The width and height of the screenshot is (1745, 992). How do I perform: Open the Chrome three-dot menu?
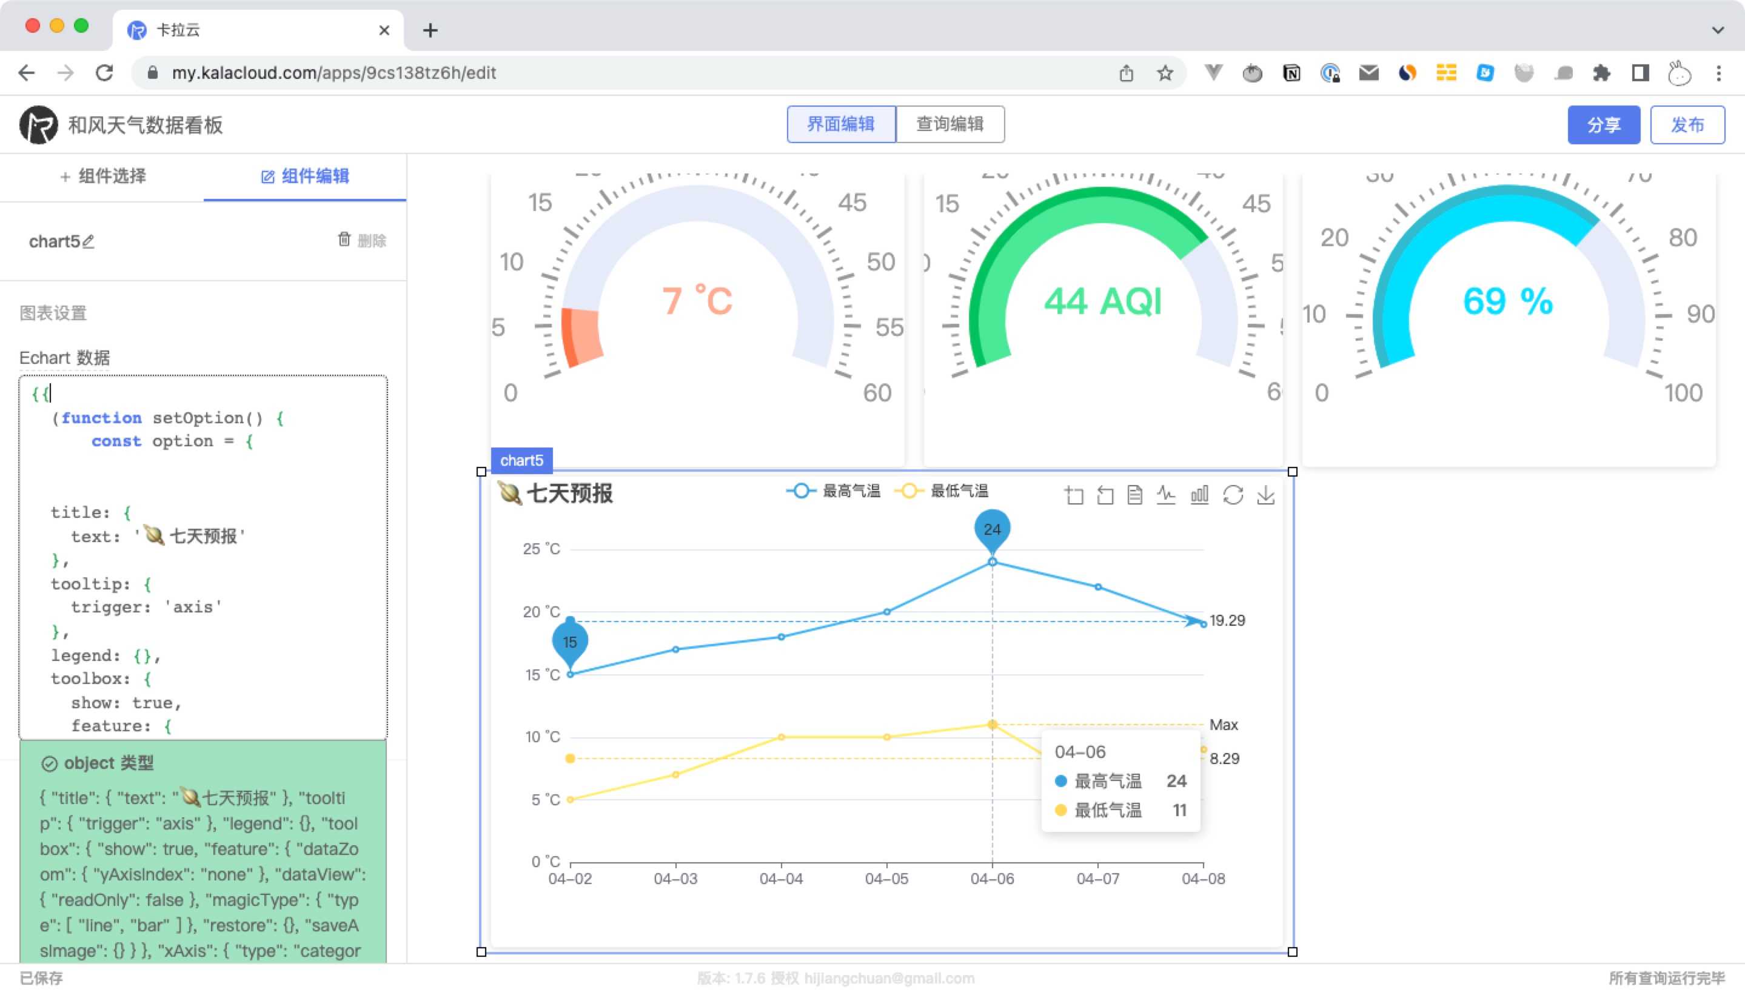(1719, 73)
